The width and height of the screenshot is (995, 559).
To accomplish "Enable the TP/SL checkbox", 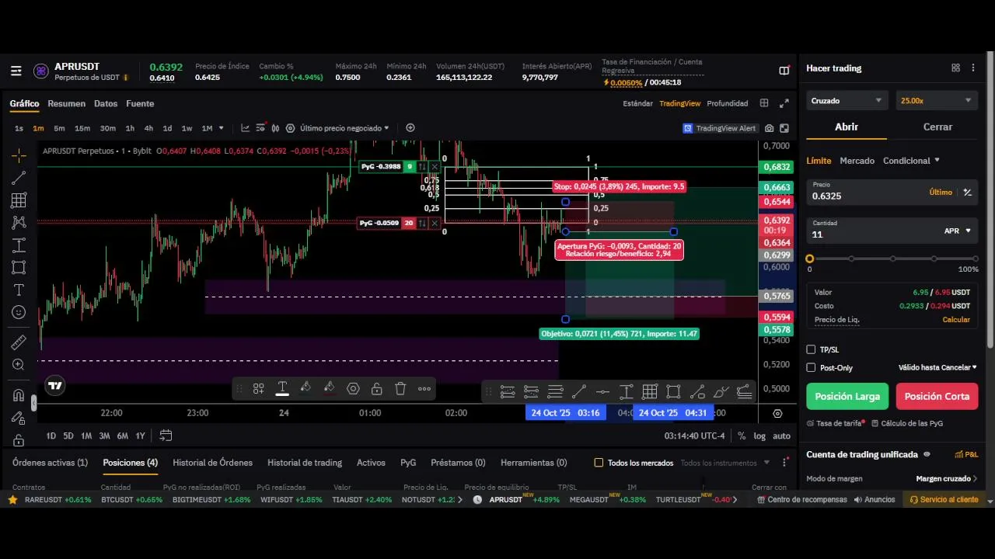I will click(811, 350).
